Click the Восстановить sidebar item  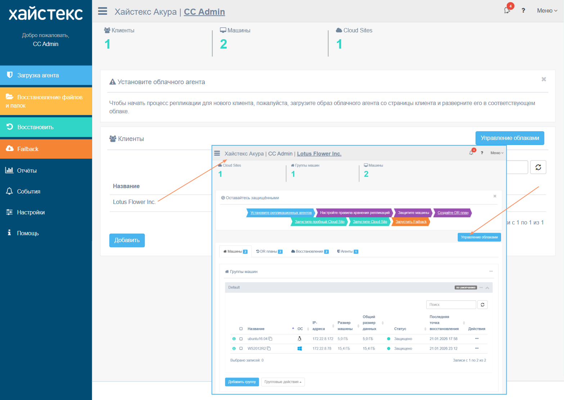coord(46,127)
